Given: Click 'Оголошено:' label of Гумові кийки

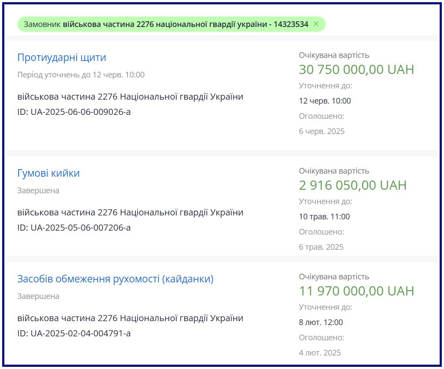Looking at the screenshot, I should 321,232.
